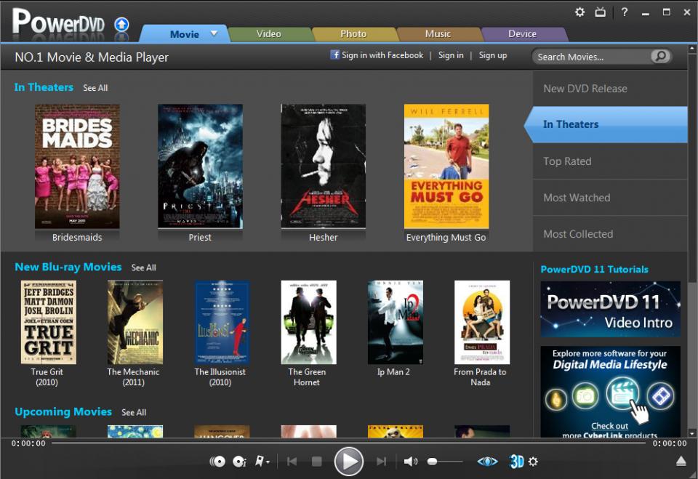Switch to the Device tab
Image resolution: width=698 pixels, height=479 pixels.
click(522, 34)
